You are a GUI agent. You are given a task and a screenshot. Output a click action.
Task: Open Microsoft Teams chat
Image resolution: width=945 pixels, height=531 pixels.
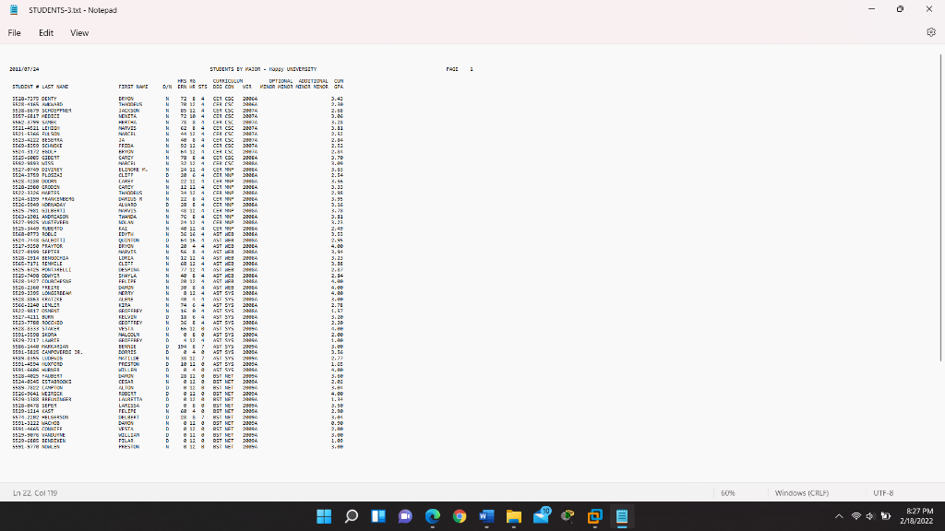(x=404, y=517)
